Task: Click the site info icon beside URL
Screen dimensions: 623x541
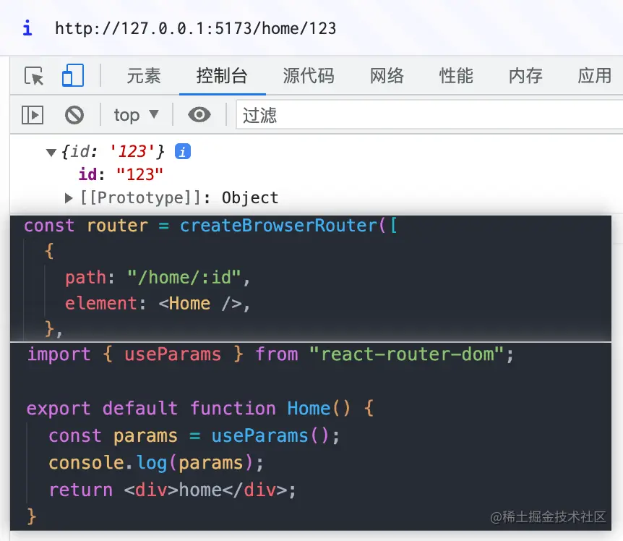Action: point(27,28)
